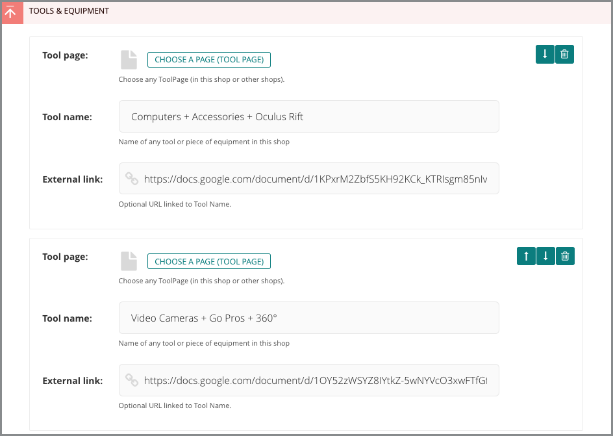This screenshot has width=613, height=436.
Task: Delete the Video Cameras entry via its trash icon
Action: click(x=564, y=255)
